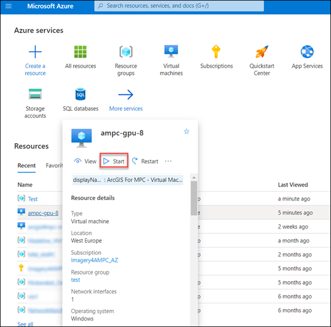Viewport: 331px width, 327px height.
Task: Open the Test resource link
Action: click(33, 199)
